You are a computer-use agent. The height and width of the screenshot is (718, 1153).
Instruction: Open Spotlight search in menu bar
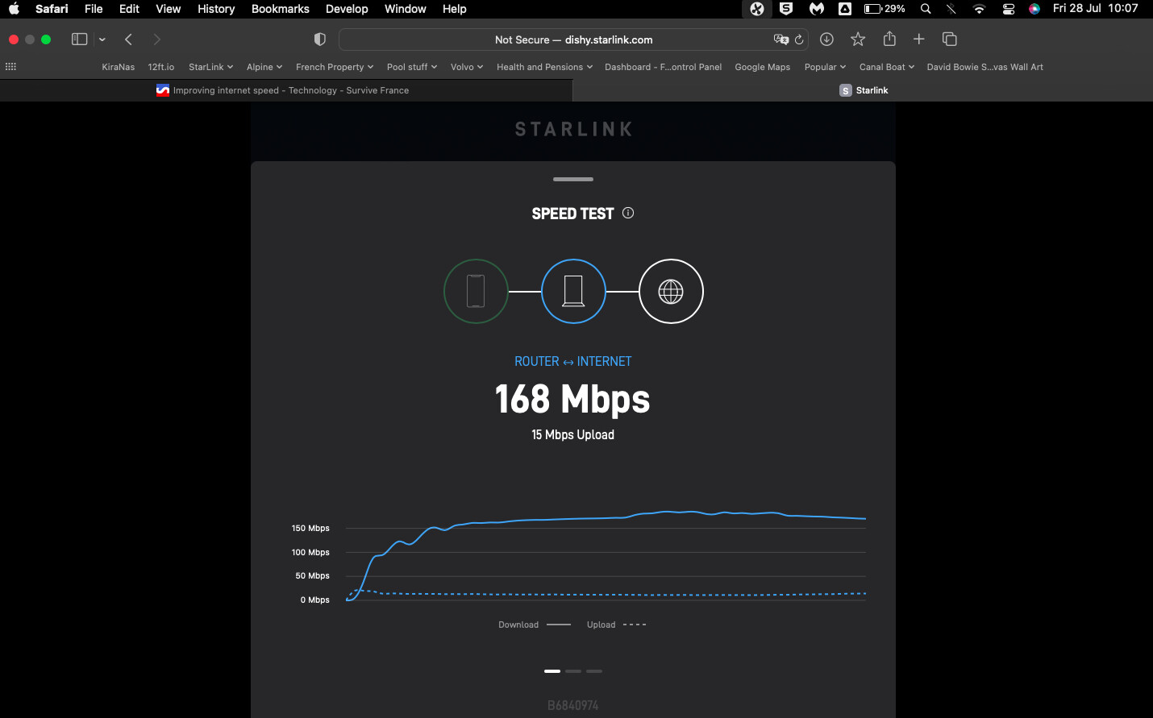tap(926, 9)
